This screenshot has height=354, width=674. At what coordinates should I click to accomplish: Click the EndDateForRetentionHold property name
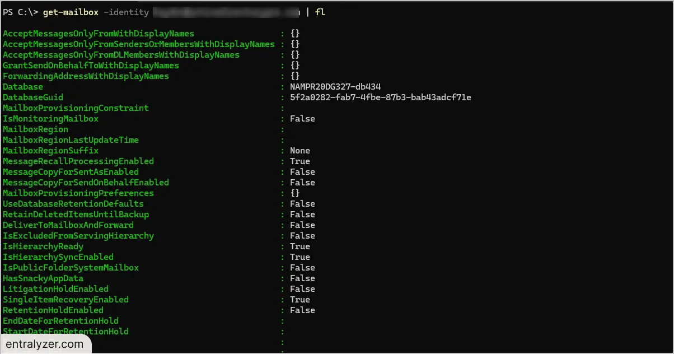60,321
